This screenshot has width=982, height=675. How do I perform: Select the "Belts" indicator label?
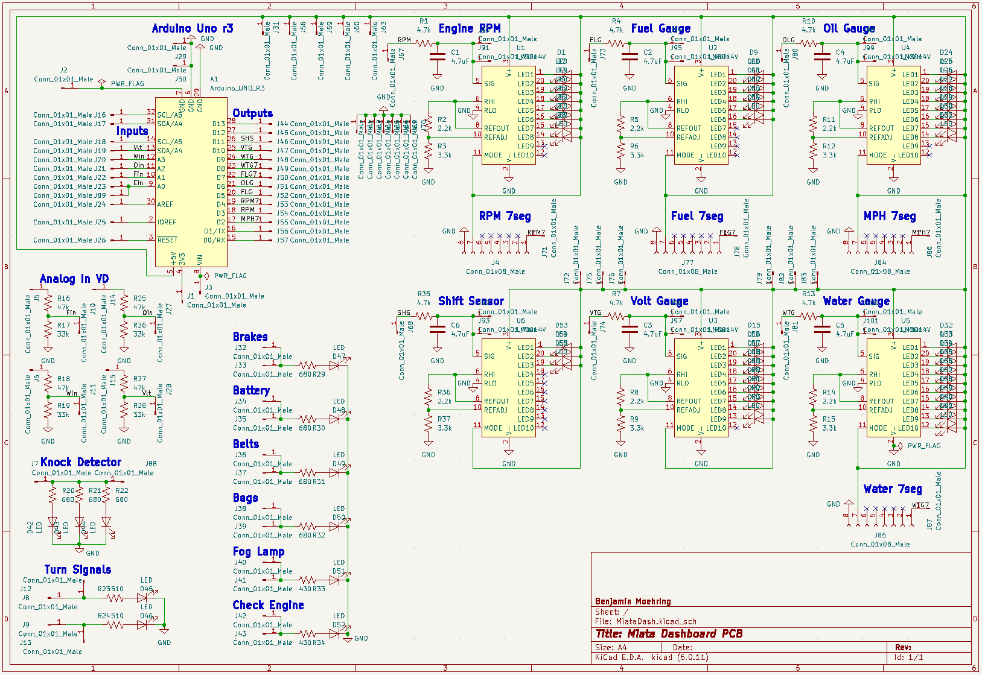tap(246, 444)
